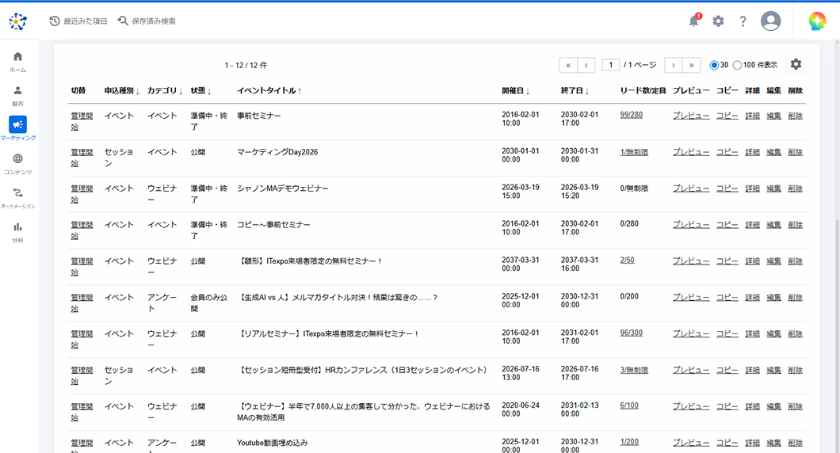This screenshot has width=840, height=453.
Task: Open lead count 1/無制限 link
Action: point(634,152)
